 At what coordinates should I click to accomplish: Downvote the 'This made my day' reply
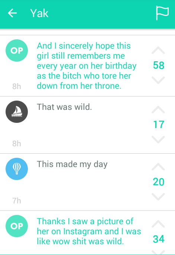click(x=158, y=197)
